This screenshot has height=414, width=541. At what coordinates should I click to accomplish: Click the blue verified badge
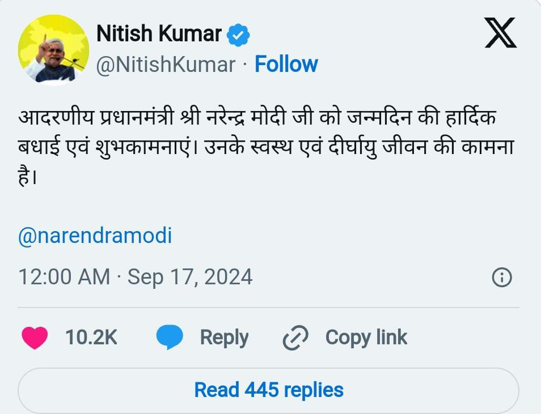(238, 33)
